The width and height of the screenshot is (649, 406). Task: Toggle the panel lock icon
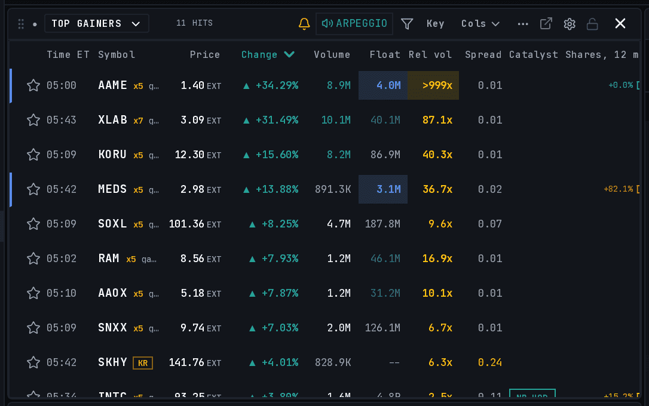(x=592, y=24)
